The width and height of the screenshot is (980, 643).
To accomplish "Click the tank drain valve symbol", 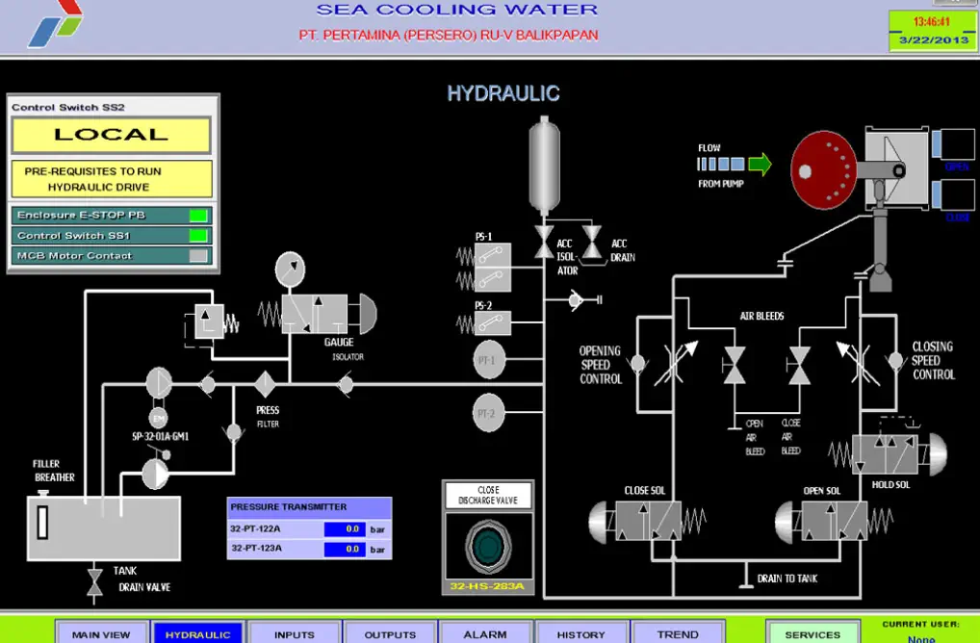I will click(x=94, y=582).
